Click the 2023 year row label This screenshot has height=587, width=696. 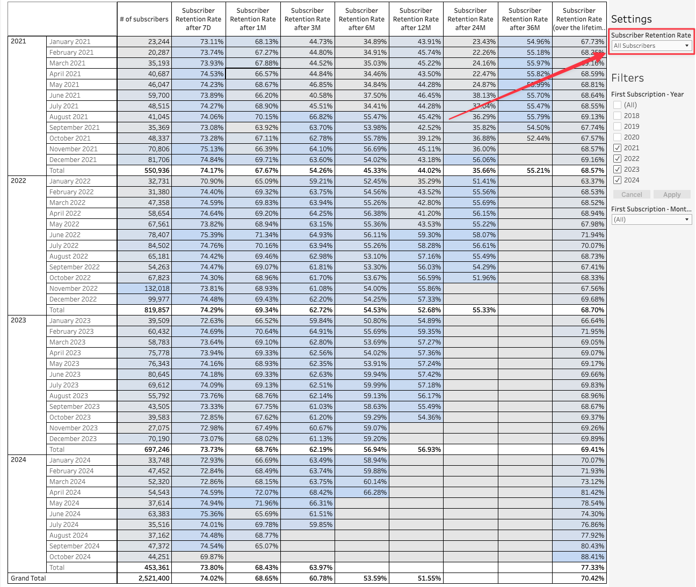click(x=19, y=320)
